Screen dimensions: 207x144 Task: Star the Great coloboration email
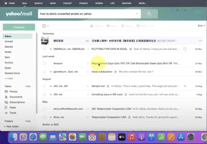tap(88, 72)
